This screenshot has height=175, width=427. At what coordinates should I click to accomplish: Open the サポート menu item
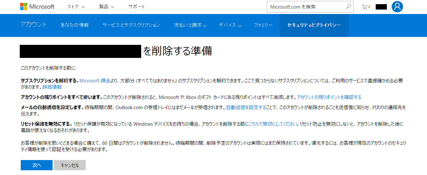point(137,7)
